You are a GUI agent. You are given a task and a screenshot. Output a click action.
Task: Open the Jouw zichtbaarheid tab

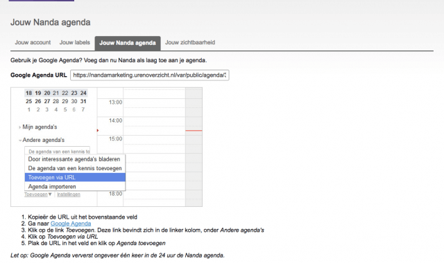coord(190,43)
